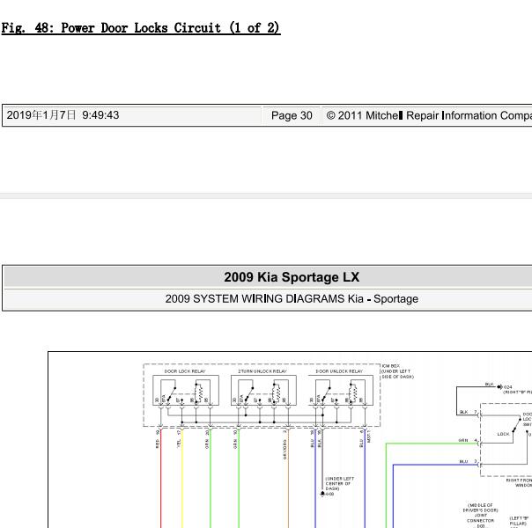This screenshot has height=528, width=532.
Task: Click the 'GRN' label next to pin 4
Action: (x=463, y=440)
